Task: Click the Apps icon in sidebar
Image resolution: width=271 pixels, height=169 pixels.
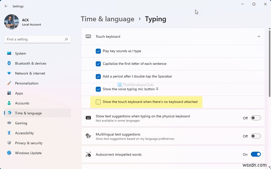Action: tap(9, 93)
